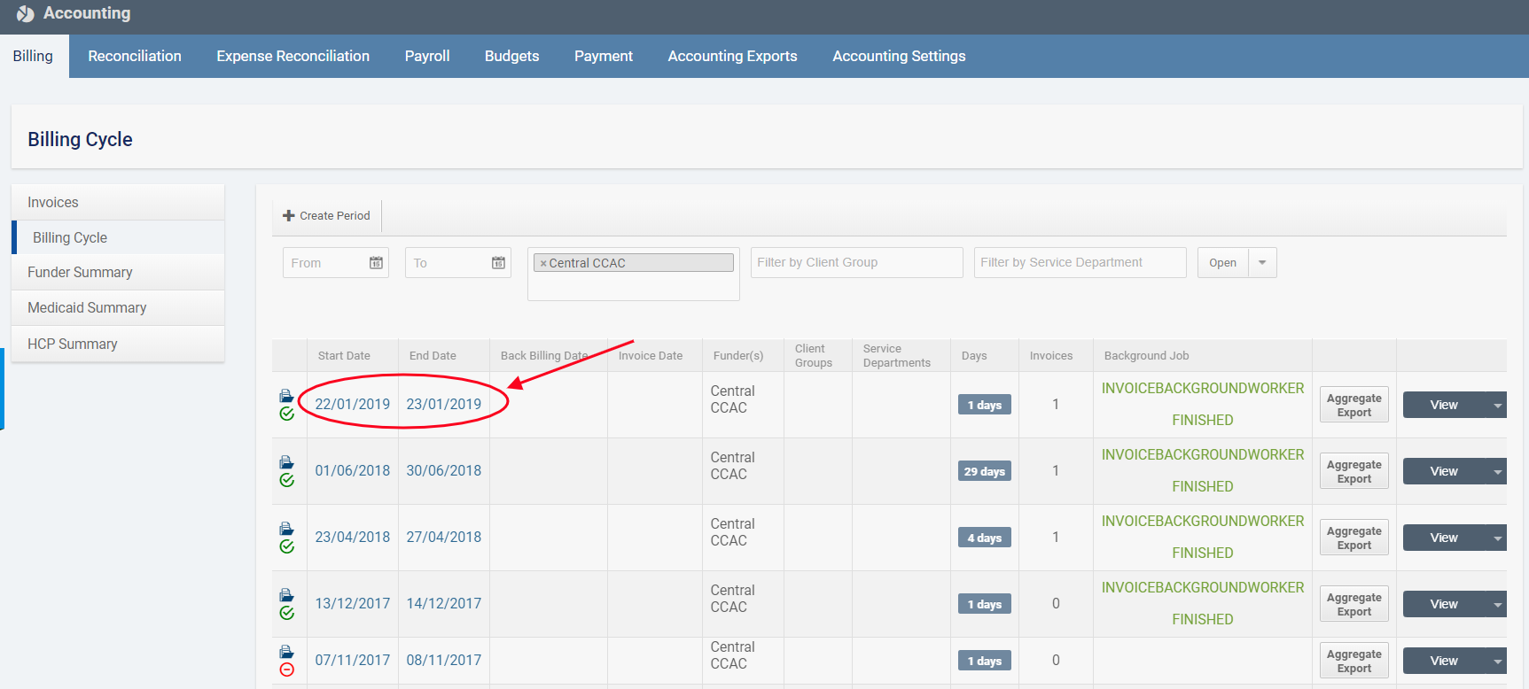Click the red status icon for 07/11/2017
1529x689 pixels.
pos(286,670)
